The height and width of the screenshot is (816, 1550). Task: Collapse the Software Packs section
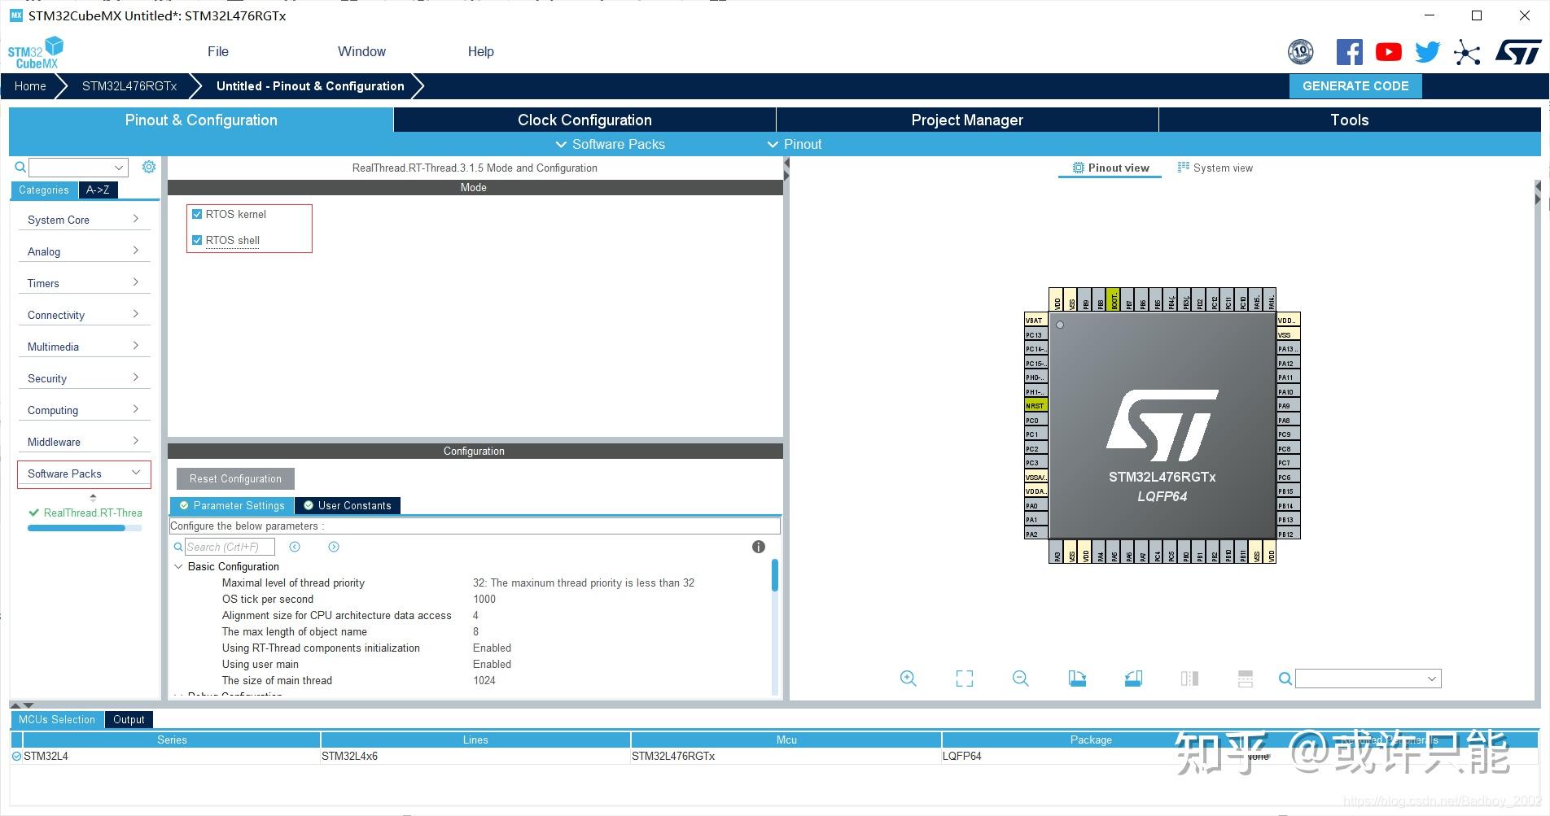tap(135, 472)
